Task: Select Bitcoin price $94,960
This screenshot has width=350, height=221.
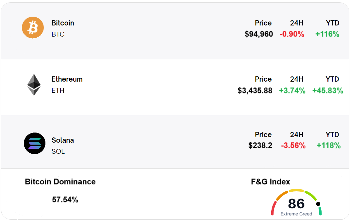Action: coord(259,34)
